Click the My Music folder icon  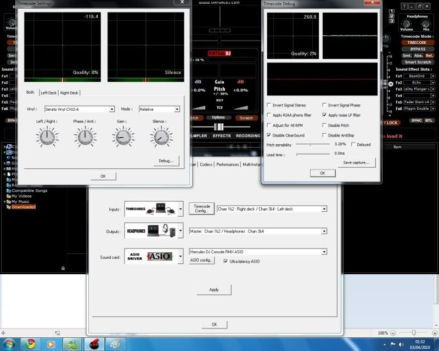tap(8, 201)
